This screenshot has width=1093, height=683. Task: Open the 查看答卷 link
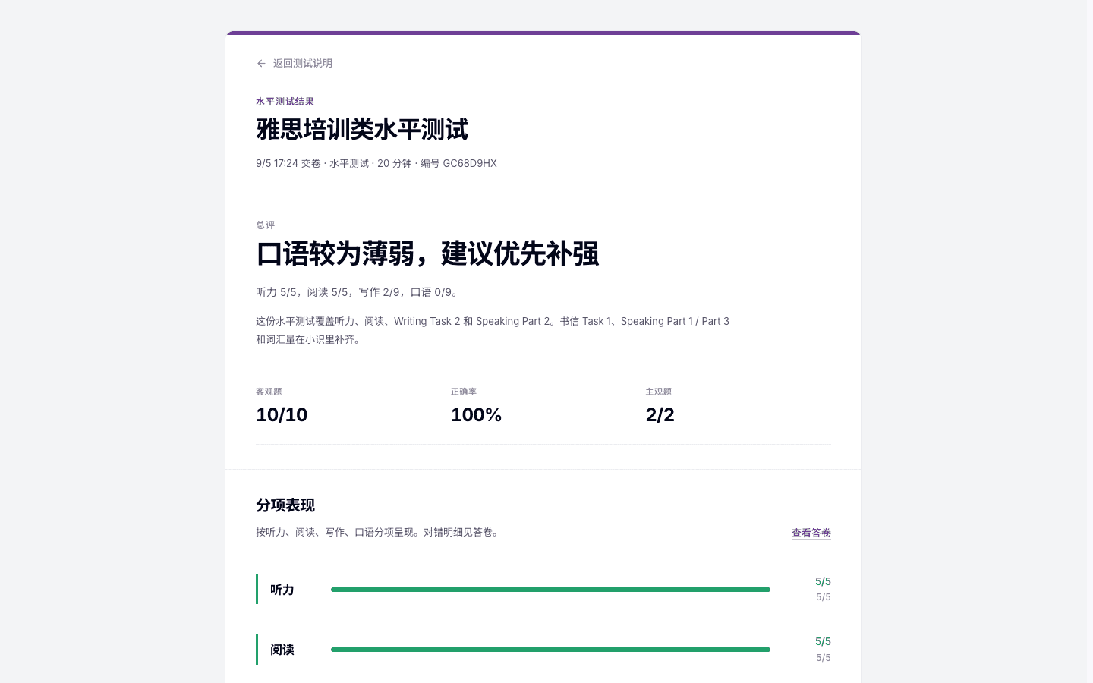click(811, 533)
